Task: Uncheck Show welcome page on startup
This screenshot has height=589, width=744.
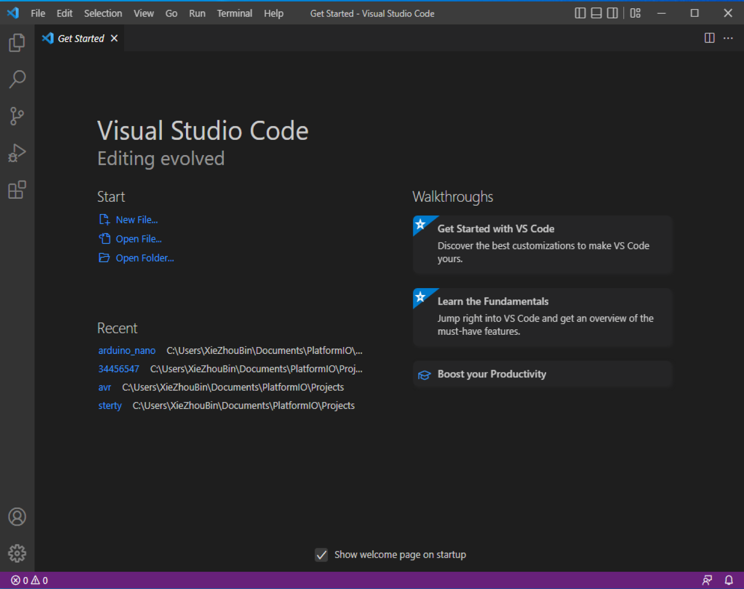Action: pyautogui.click(x=321, y=555)
